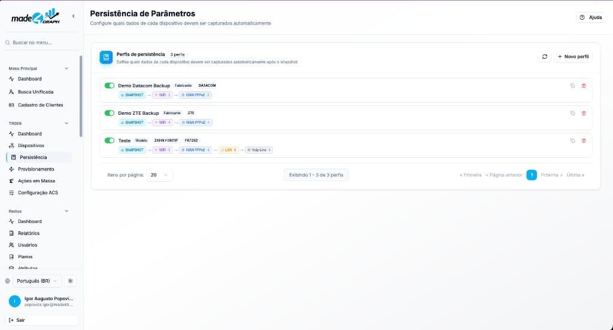Click the F6725D model badge
613x330 pixels.
[x=191, y=140]
